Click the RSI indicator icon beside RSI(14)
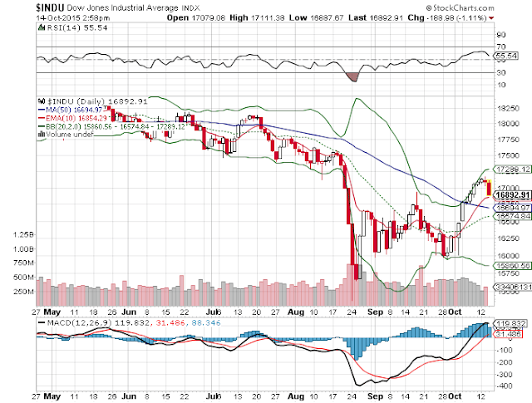 coord(42,27)
